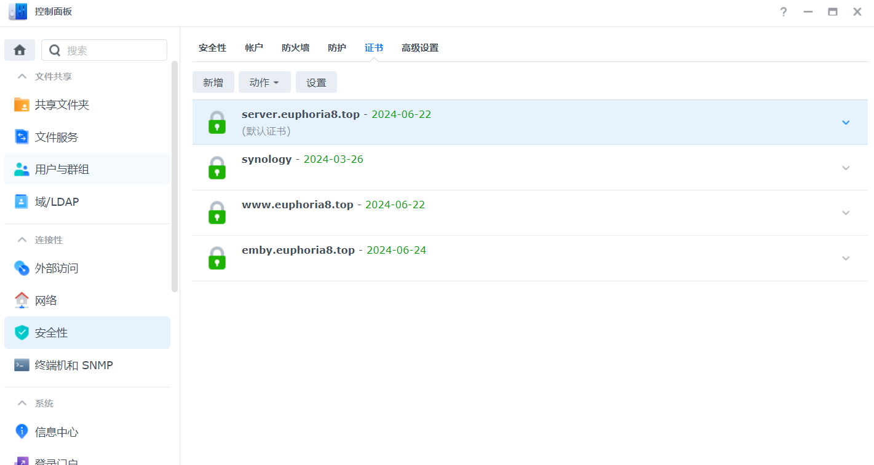Expand emby.euphoria8.top certificate details chevron
The image size is (874, 465).
846,258
